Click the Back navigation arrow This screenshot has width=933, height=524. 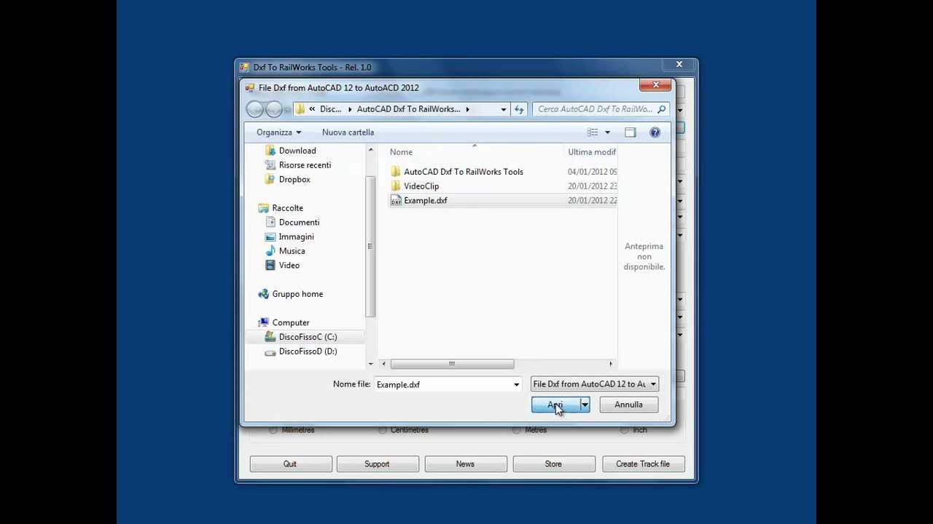click(x=255, y=109)
